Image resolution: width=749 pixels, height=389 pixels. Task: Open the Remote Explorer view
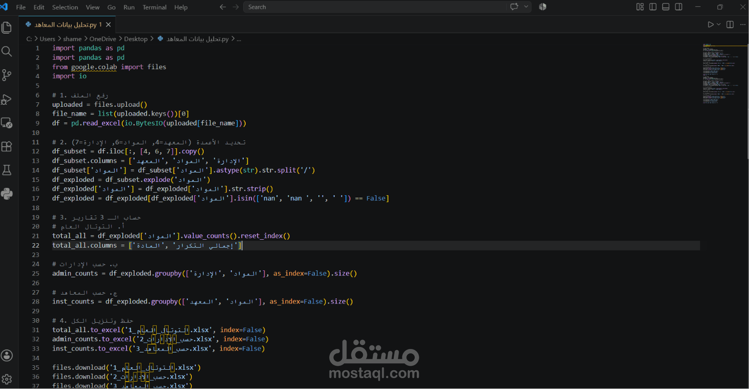pos(7,123)
